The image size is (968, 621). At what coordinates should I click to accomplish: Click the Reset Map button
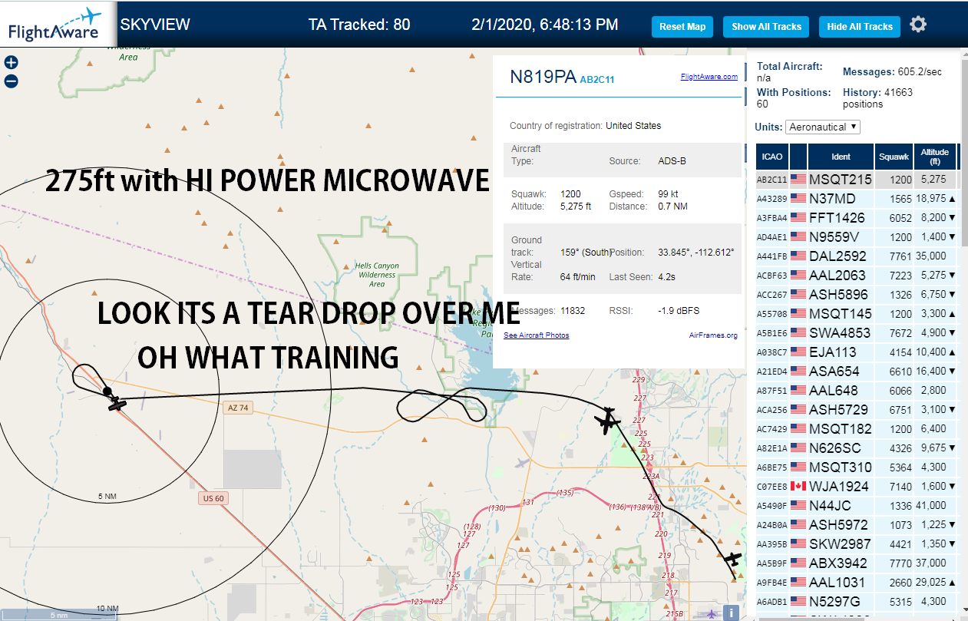pyautogui.click(x=682, y=26)
